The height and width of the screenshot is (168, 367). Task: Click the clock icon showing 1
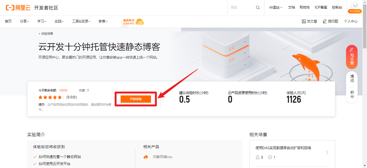coord(270,157)
